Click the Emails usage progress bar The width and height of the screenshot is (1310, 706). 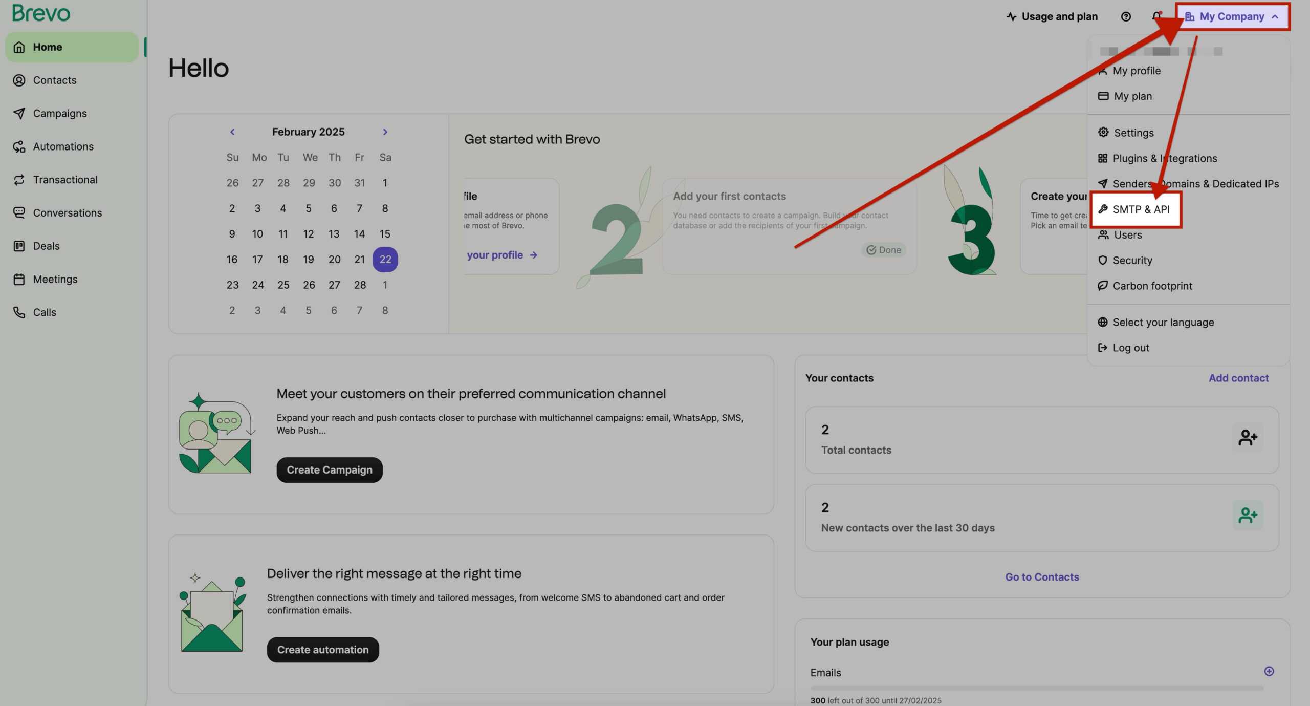(1036, 688)
